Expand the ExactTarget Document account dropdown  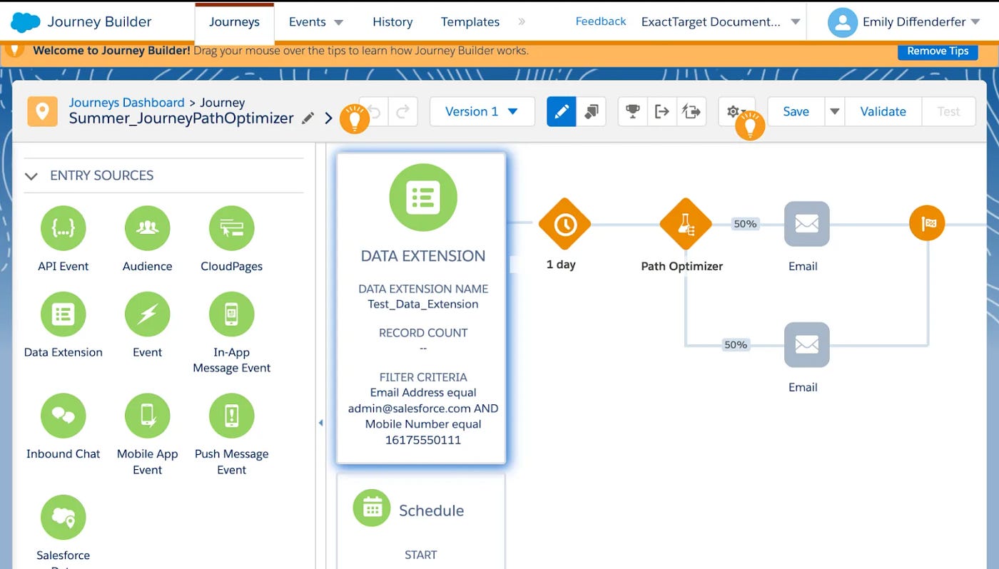pos(721,22)
